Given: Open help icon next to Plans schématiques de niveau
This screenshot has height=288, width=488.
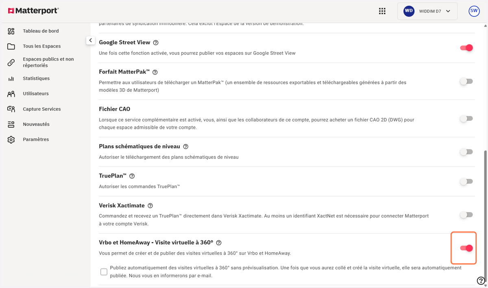Looking at the screenshot, I should (186, 147).
